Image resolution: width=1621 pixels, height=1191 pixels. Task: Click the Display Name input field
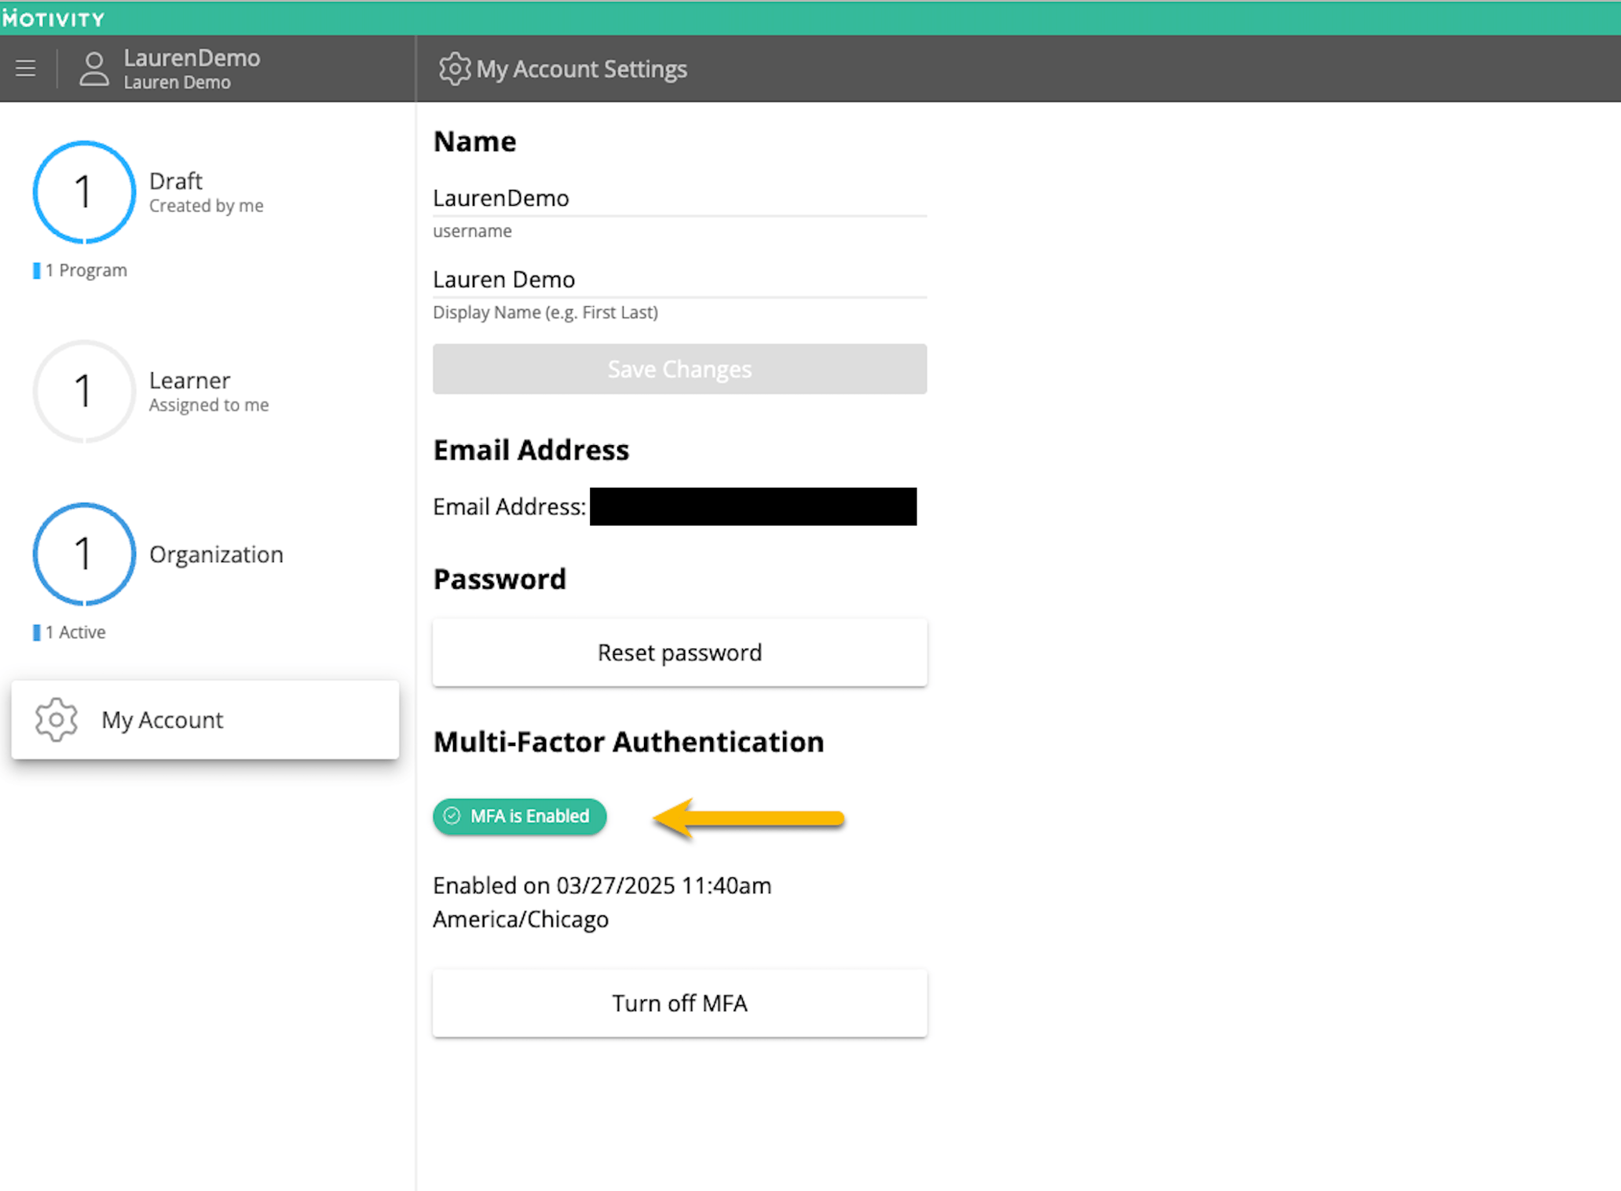[x=679, y=279]
